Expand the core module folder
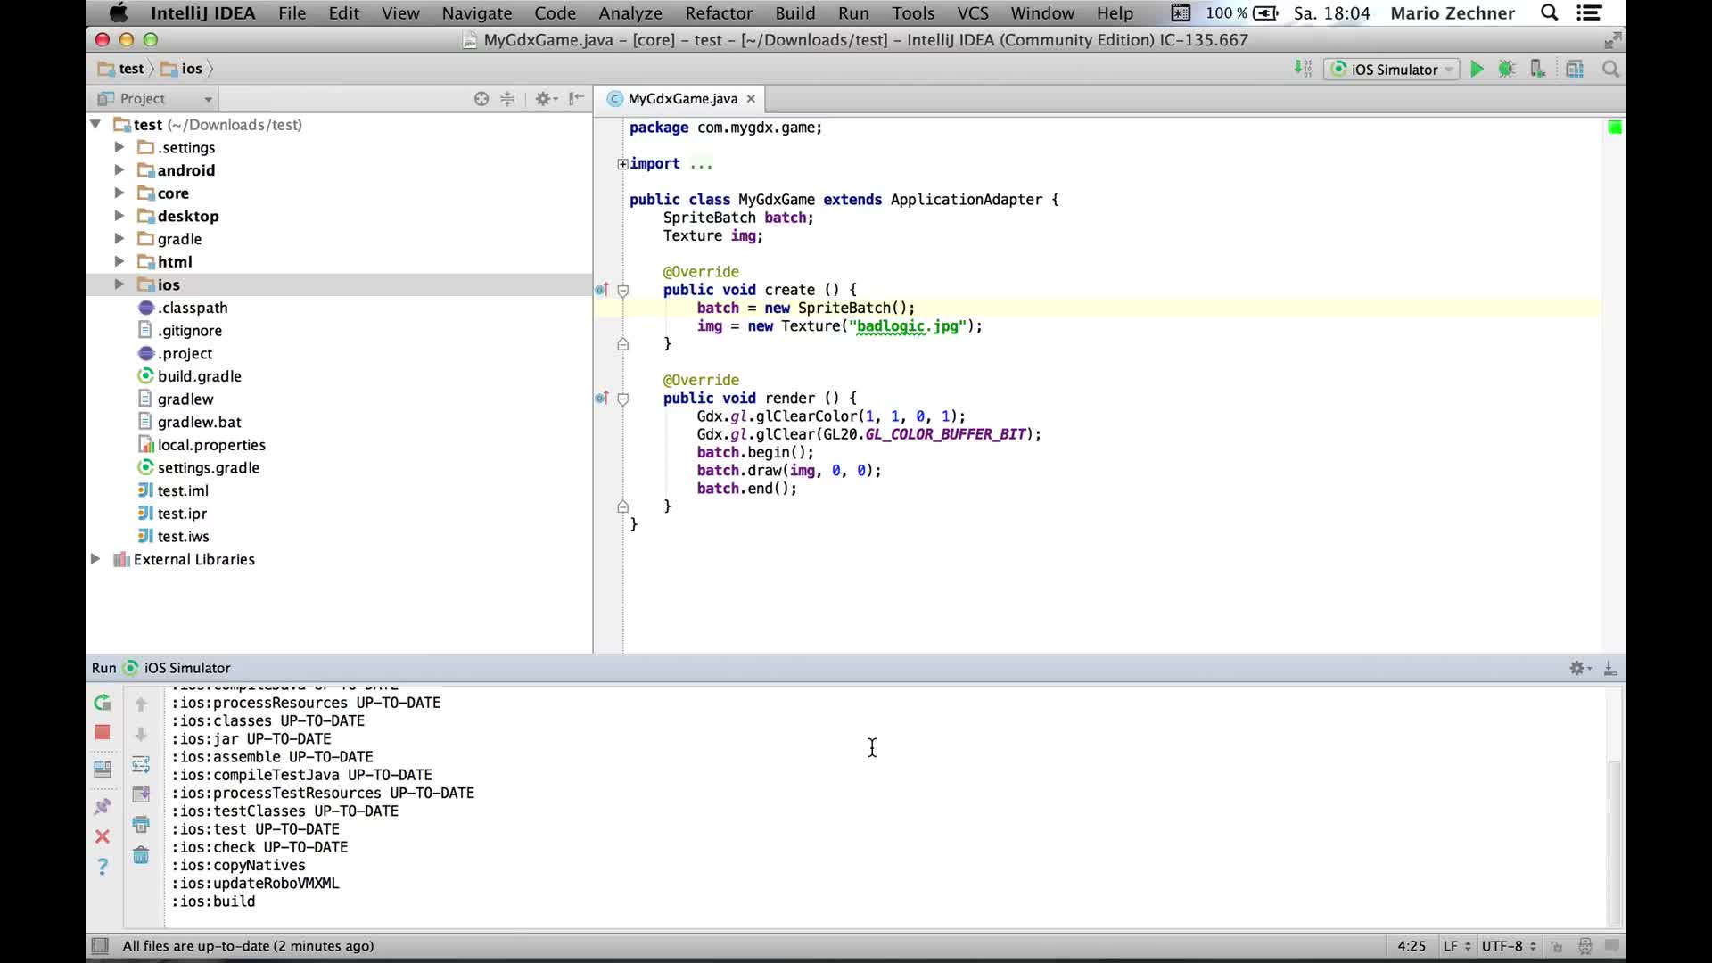1712x963 pixels. point(119,193)
